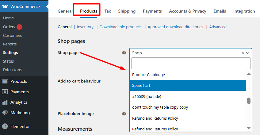Select the upper Refund and Returns Policy option

tap(188, 118)
